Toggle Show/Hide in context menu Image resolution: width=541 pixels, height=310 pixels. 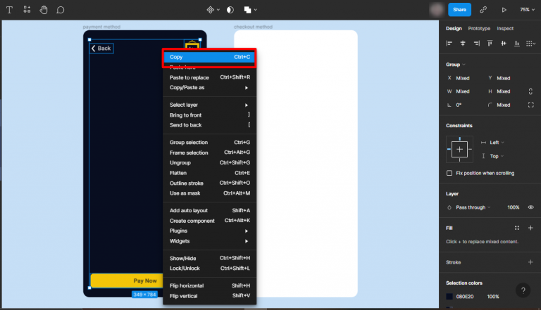tap(209, 259)
